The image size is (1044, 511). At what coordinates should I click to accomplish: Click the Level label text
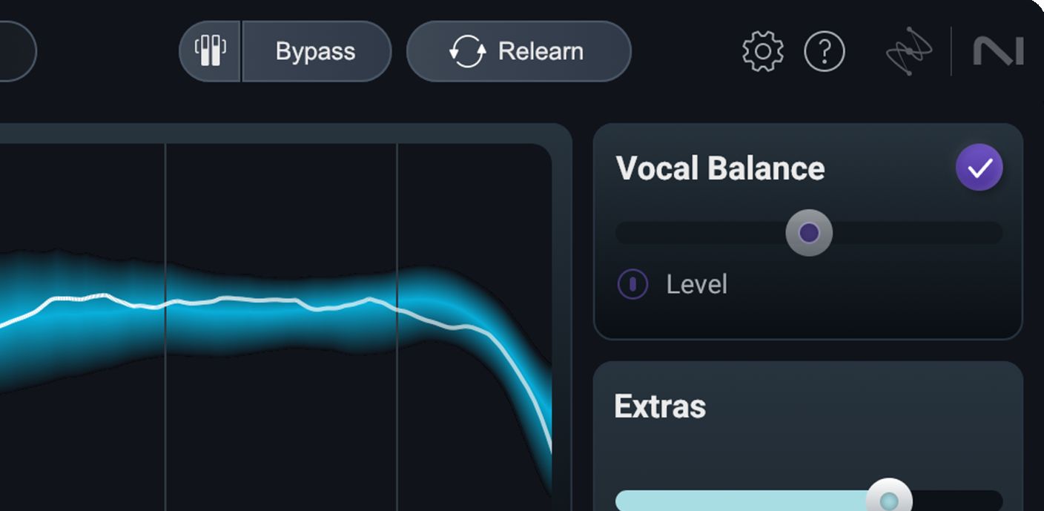tap(696, 284)
